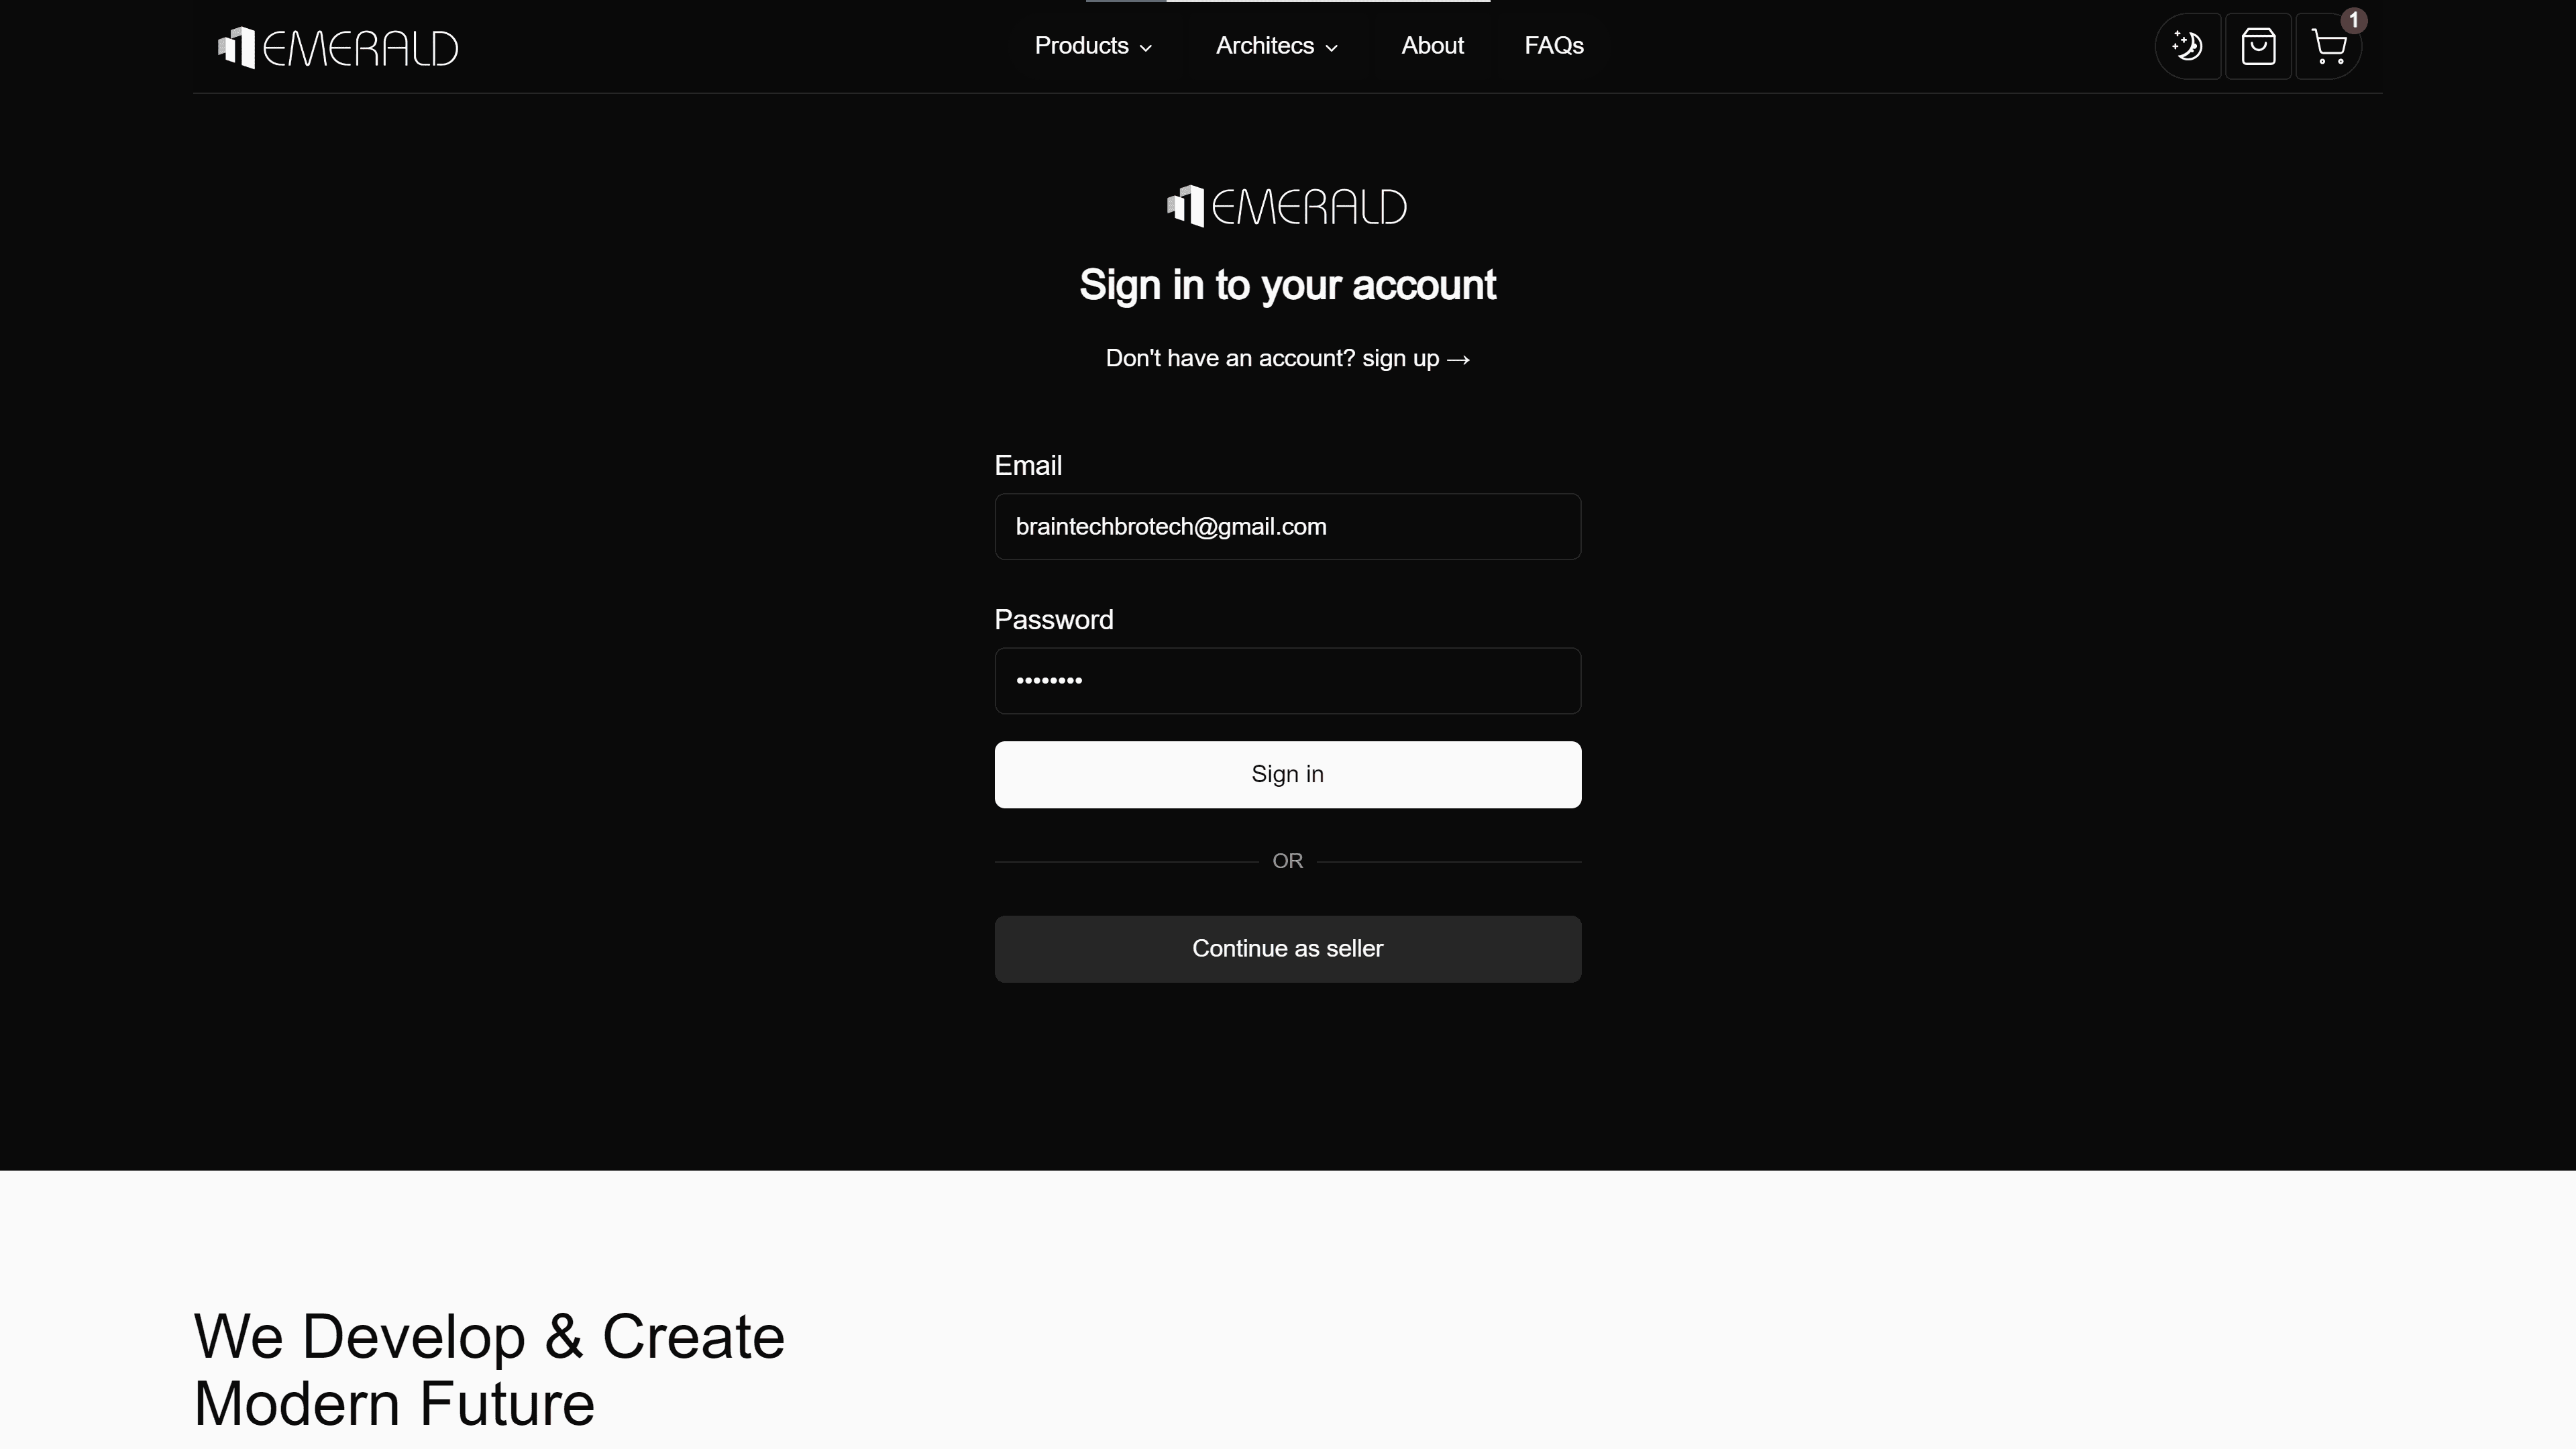Click the cart item count badge

pos(2353,20)
